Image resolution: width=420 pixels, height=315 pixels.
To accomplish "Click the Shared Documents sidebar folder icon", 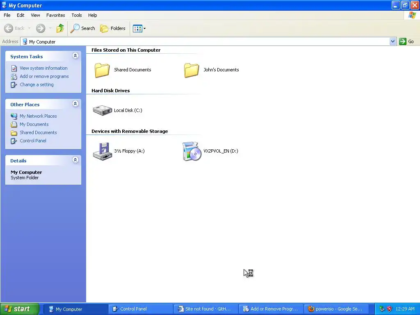I will pyautogui.click(x=14, y=133).
